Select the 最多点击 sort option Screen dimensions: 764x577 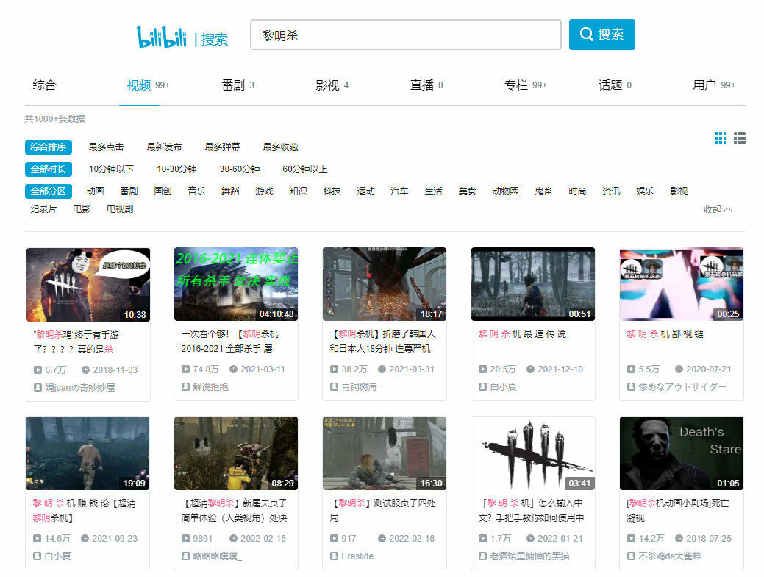106,147
